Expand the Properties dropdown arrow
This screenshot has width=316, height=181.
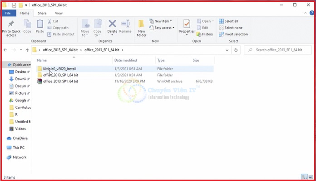pos(187,35)
